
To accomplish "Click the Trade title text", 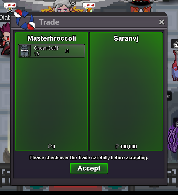I will [49, 22].
